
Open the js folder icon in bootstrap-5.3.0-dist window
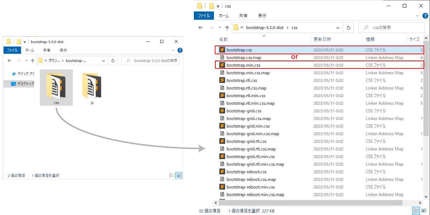click(x=92, y=85)
